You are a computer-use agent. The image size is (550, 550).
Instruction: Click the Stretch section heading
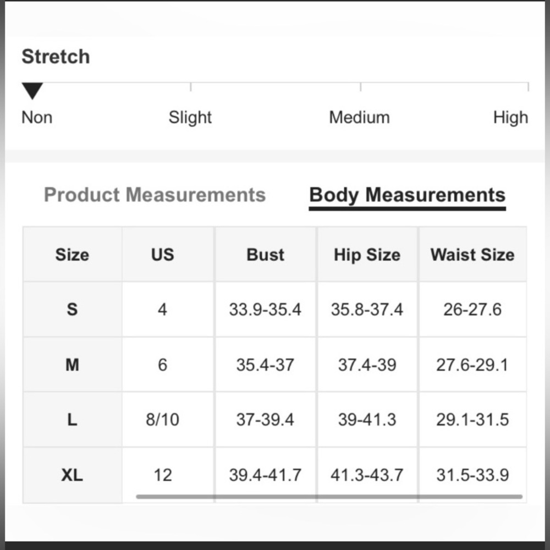[x=56, y=57]
